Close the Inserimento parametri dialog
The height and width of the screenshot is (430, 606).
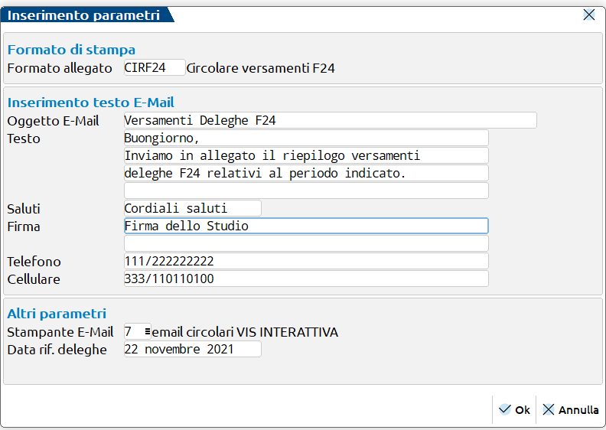coord(589,15)
